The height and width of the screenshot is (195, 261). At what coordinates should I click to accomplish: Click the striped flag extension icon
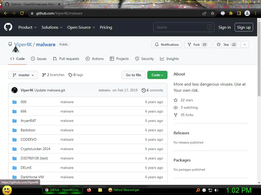223,13
